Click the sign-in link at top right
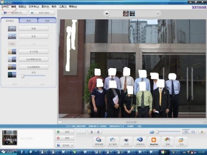This screenshot has height=155, width=207. (x=199, y=7)
